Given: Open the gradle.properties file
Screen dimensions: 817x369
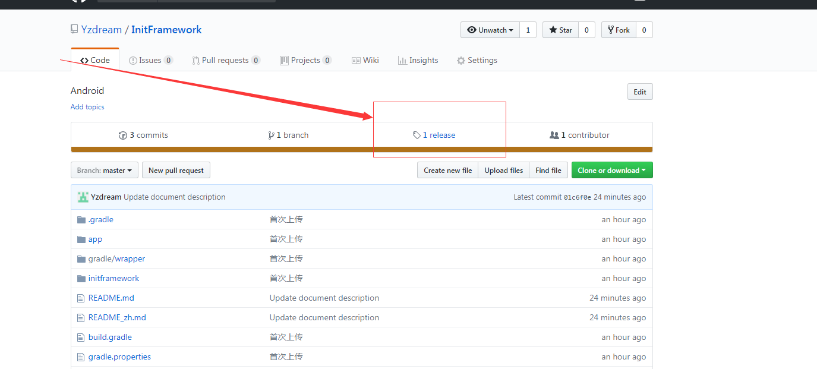Looking at the screenshot, I should pos(119,357).
